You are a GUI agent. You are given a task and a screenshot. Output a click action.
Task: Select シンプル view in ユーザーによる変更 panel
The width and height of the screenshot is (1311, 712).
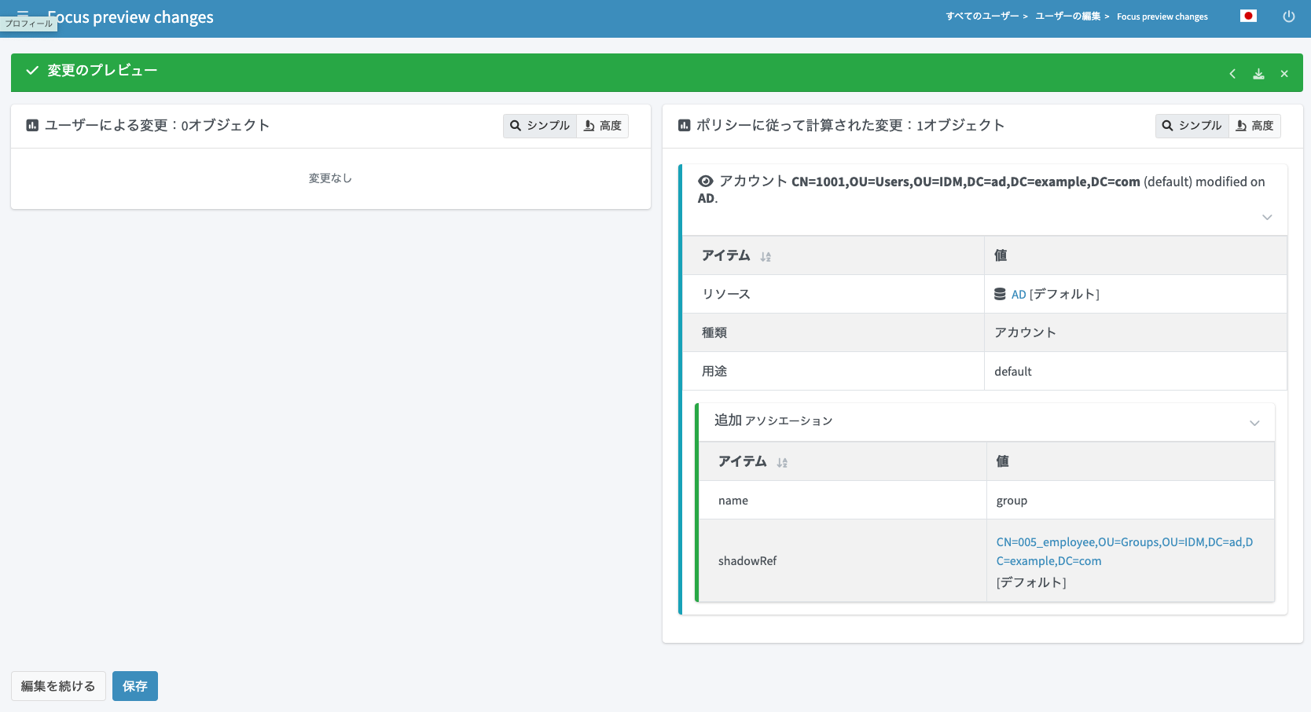(x=540, y=126)
